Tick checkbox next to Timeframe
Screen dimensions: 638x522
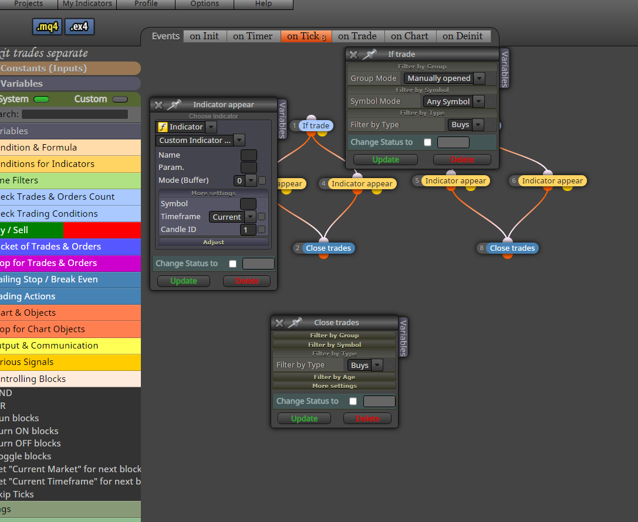[x=262, y=217]
